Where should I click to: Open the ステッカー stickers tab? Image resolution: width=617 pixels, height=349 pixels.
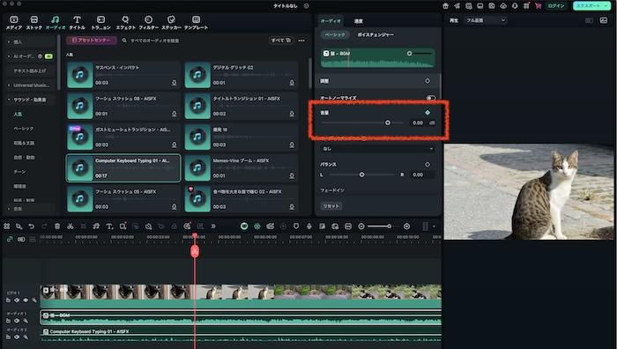[x=171, y=22]
